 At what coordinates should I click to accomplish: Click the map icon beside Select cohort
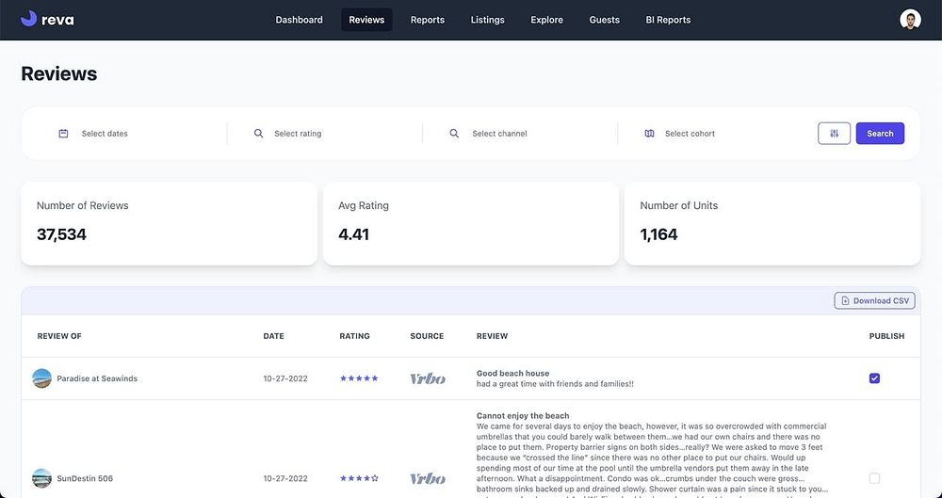[x=649, y=134]
